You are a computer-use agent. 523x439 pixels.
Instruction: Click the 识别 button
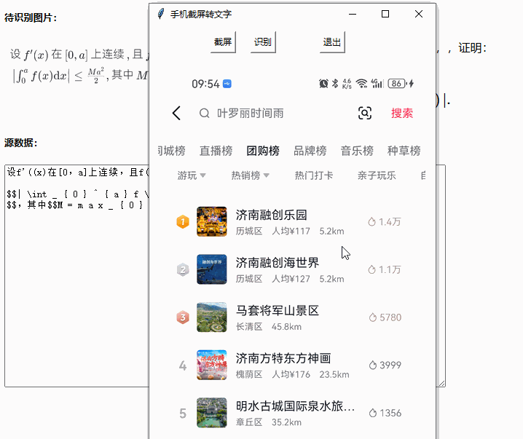(263, 42)
